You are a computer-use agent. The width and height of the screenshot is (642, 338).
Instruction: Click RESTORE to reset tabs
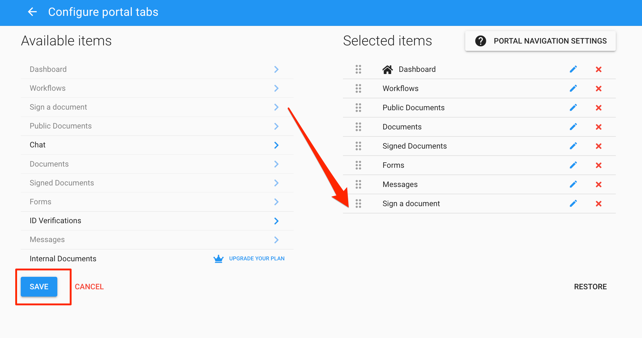click(x=590, y=287)
